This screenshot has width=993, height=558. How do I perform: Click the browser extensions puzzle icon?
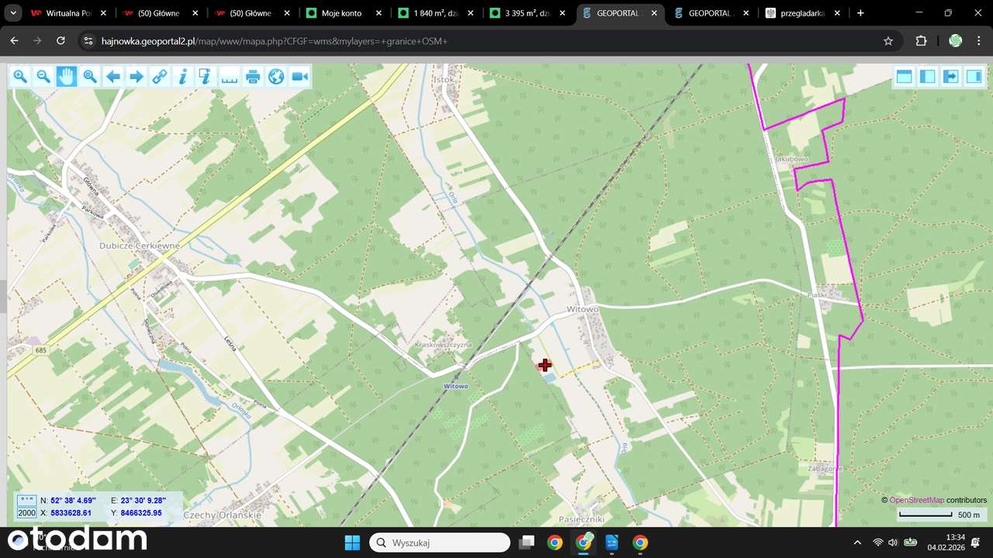tap(921, 40)
